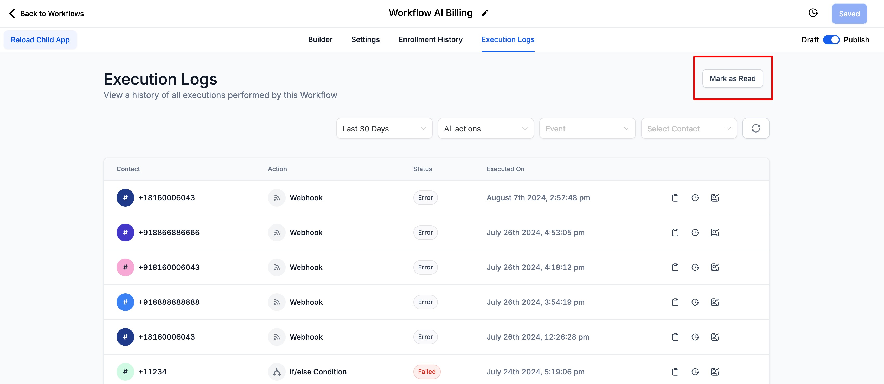Toggle the Draft/Publish switch
884x384 pixels.
pos(831,40)
